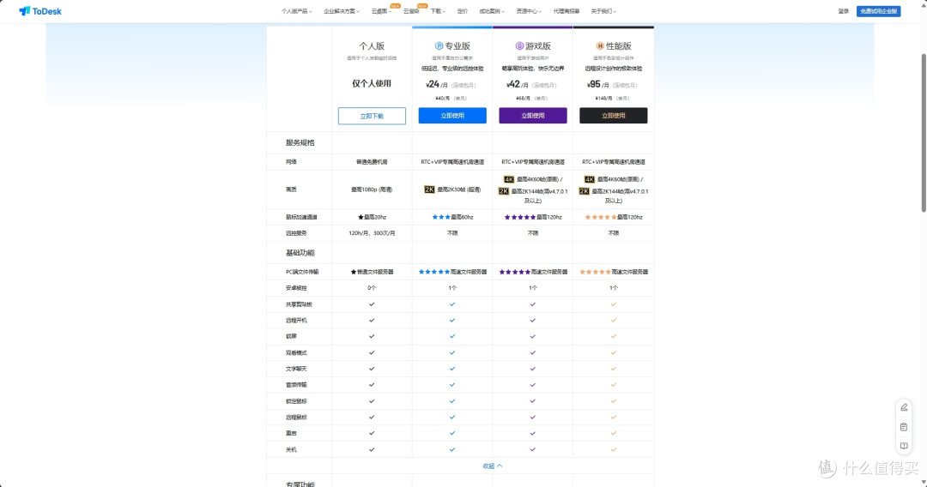This screenshot has height=487, width=927.
Task: Click the 服务规格 section heading
Action: point(300,143)
